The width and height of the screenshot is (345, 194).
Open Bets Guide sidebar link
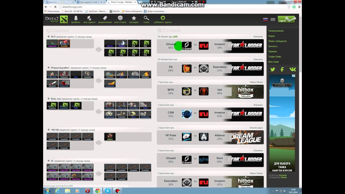tap(274, 62)
